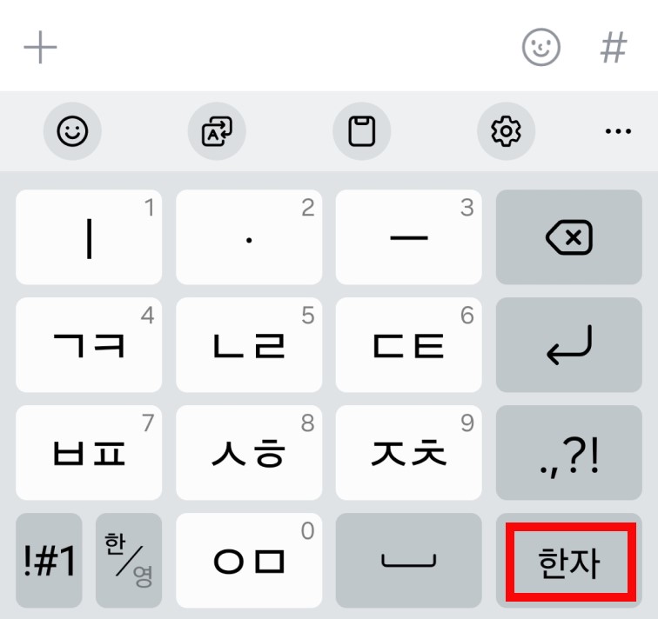Tap the enter return key
The image size is (658, 619).
tap(568, 345)
